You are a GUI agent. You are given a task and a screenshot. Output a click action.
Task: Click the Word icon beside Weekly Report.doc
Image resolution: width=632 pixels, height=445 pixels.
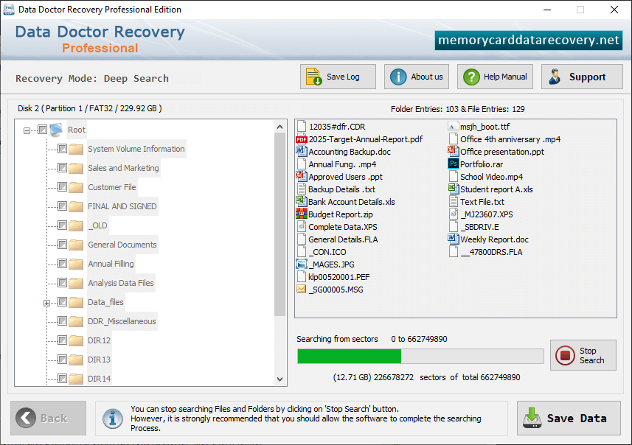pos(454,239)
